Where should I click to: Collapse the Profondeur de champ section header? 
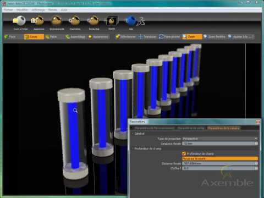[x=148, y=148]
